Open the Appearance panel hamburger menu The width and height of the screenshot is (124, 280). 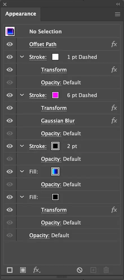(x=118, y=14)
